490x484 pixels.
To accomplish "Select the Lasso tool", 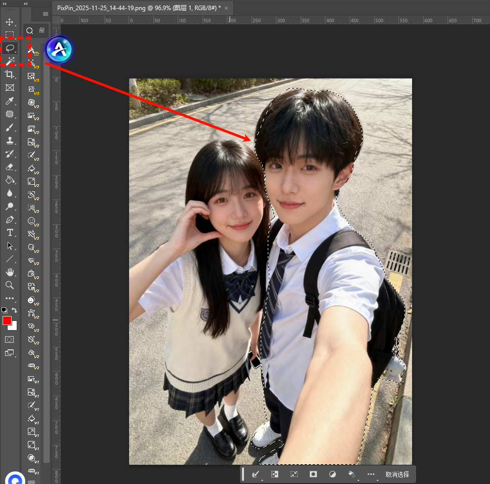I will tap(10, 48).
